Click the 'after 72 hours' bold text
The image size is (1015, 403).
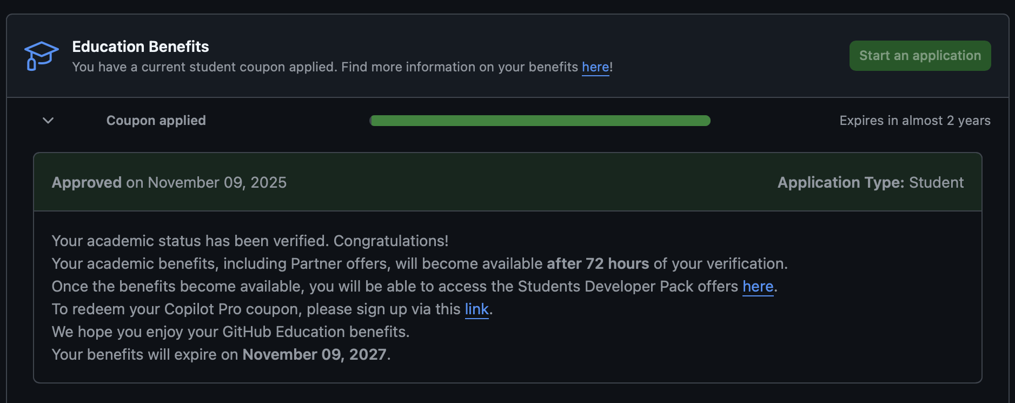[596, 263]
